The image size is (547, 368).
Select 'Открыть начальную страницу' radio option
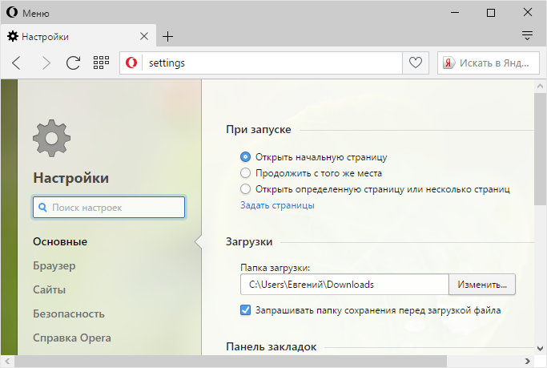click(x=246, y=157)
